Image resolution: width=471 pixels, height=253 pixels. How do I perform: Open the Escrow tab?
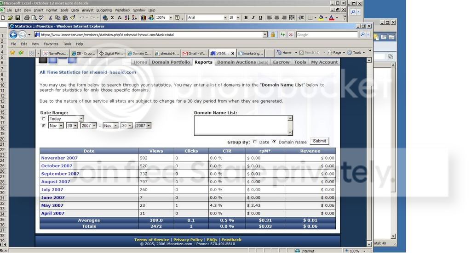(x=281, y=62)
